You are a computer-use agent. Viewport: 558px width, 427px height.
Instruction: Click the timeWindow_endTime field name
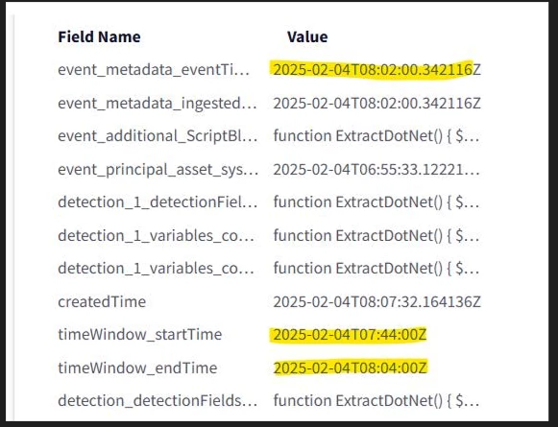pyautogui.click(x=137, y=368)
